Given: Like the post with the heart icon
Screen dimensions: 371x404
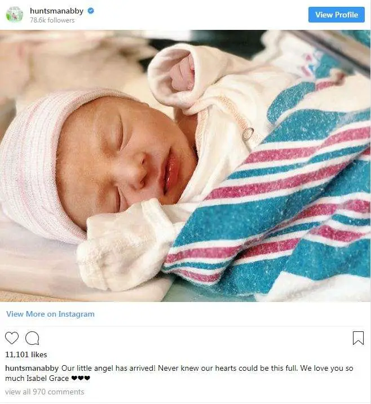Looking at the screenshot, I should click(x=12, y=338).
